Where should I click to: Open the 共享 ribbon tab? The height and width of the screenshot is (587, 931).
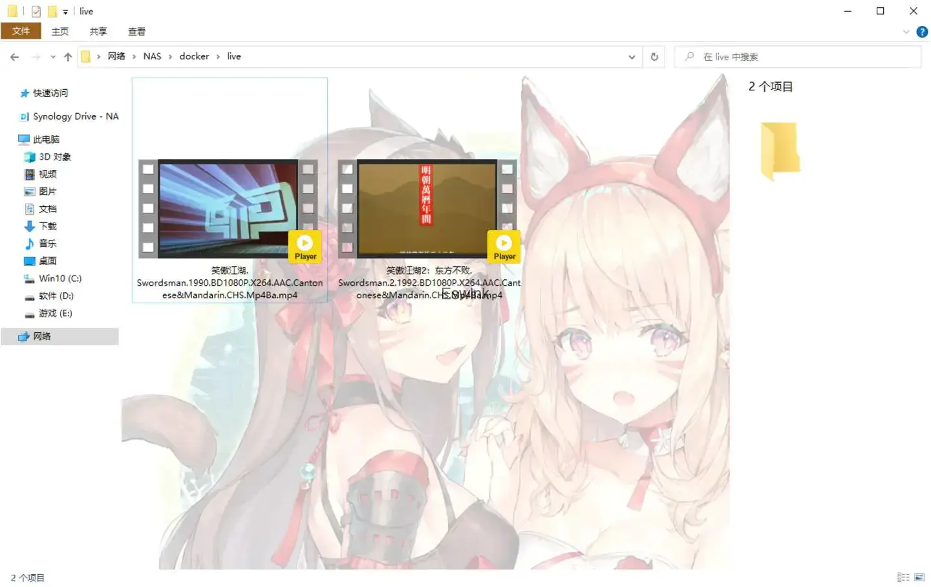[98, 31]
